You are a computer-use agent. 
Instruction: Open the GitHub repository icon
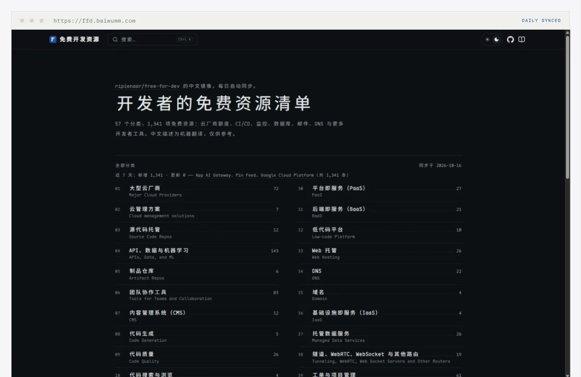coord(510,39)
